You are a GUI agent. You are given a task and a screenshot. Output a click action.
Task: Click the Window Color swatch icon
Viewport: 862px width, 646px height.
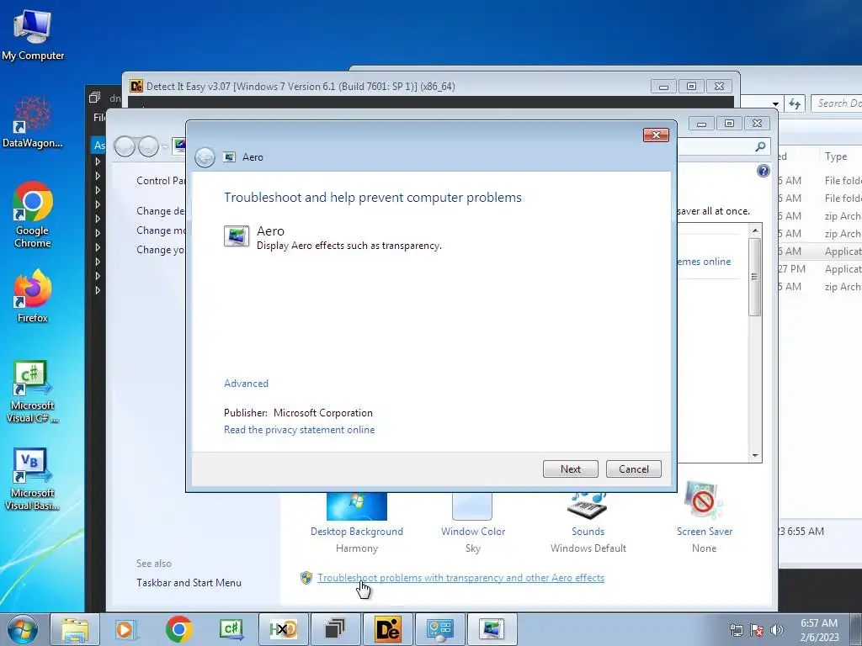pyautogui.click(x=472, y=506)
